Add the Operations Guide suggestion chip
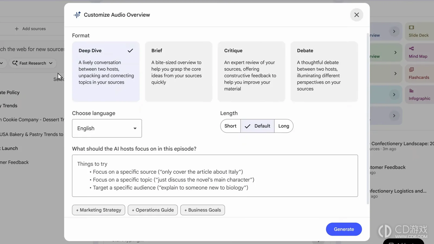Screen dimensions: 434x244 point(153,210)
